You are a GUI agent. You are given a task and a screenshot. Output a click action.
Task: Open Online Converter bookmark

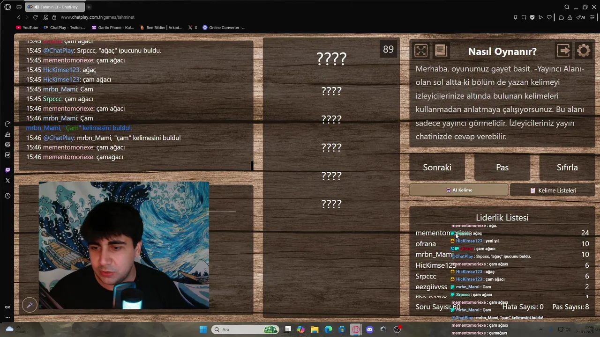tap(224, 28)
